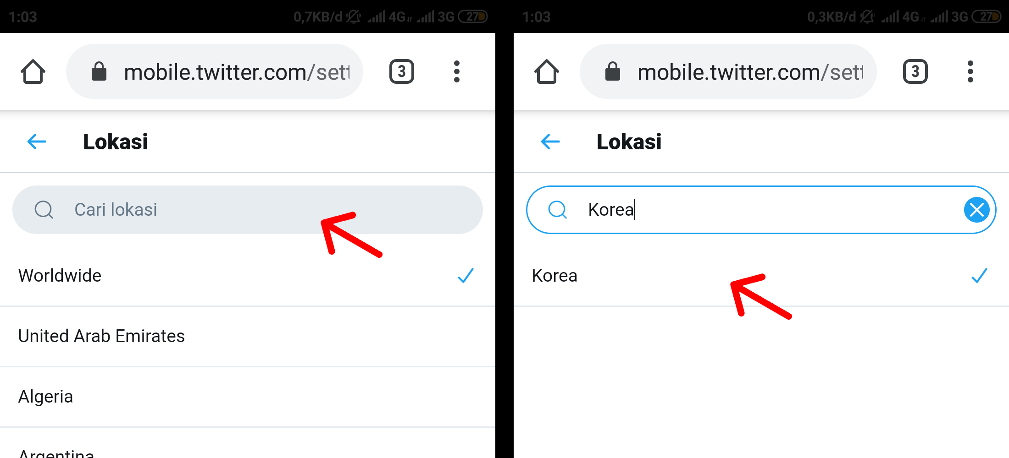
Task: Open the three-dot browser menu on the right
Action: [x=970, y=71]
